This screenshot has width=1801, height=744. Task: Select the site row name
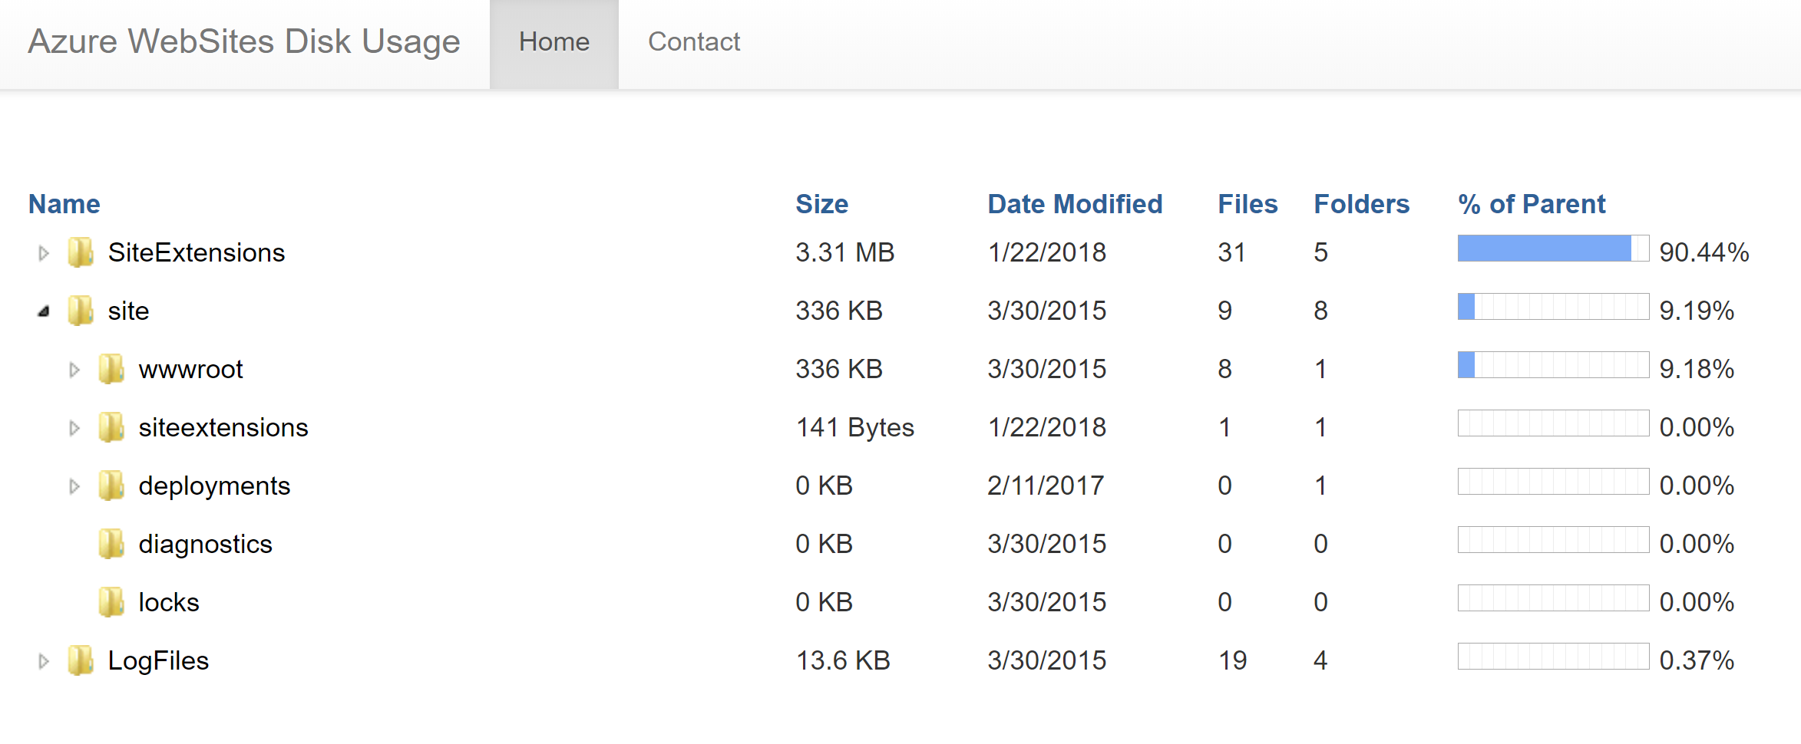click(x=128, y=311)
